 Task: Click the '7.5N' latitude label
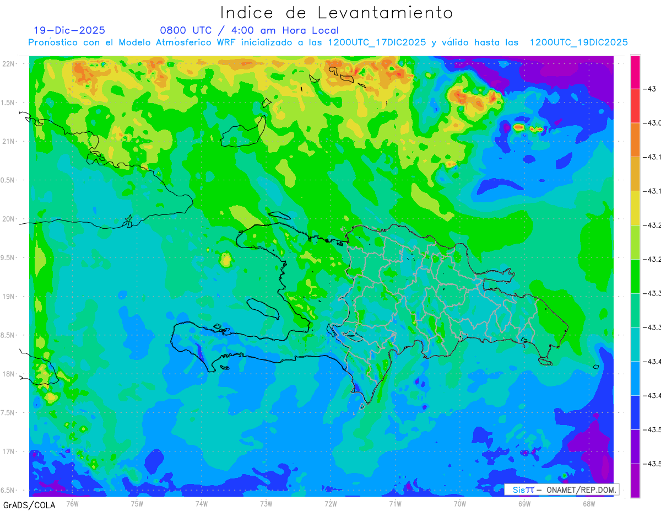click(8, 413)
